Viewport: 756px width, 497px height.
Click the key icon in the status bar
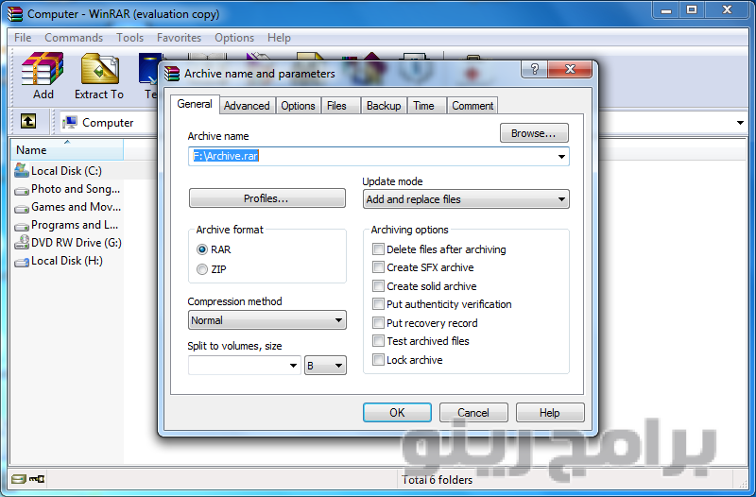click(x=37, y=479)
